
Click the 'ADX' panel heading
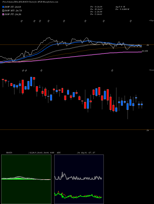[59, 153]
